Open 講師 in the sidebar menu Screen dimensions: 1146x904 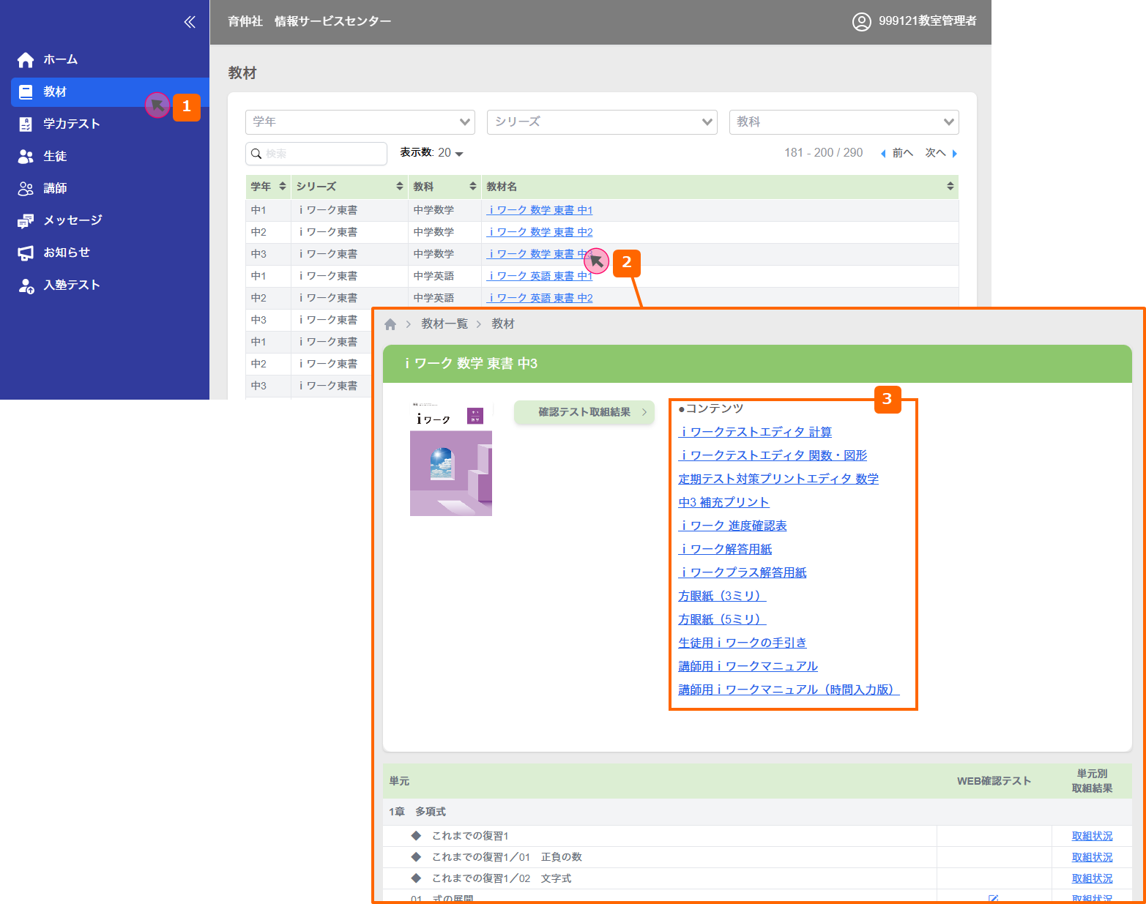pyautogui.click(x=55, y=189)
